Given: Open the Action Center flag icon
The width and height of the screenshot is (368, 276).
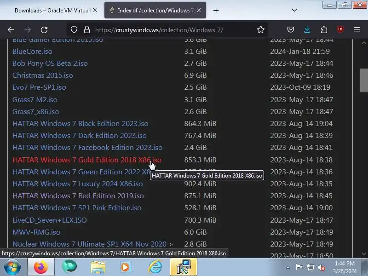Looking at the screenshot, I should 299,267.
